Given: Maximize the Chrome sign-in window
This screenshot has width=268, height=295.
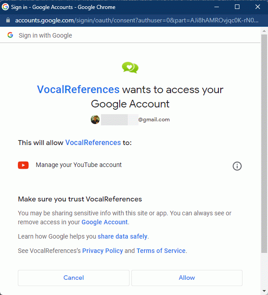Looking at the screenshot, I should tap(237, 7).
